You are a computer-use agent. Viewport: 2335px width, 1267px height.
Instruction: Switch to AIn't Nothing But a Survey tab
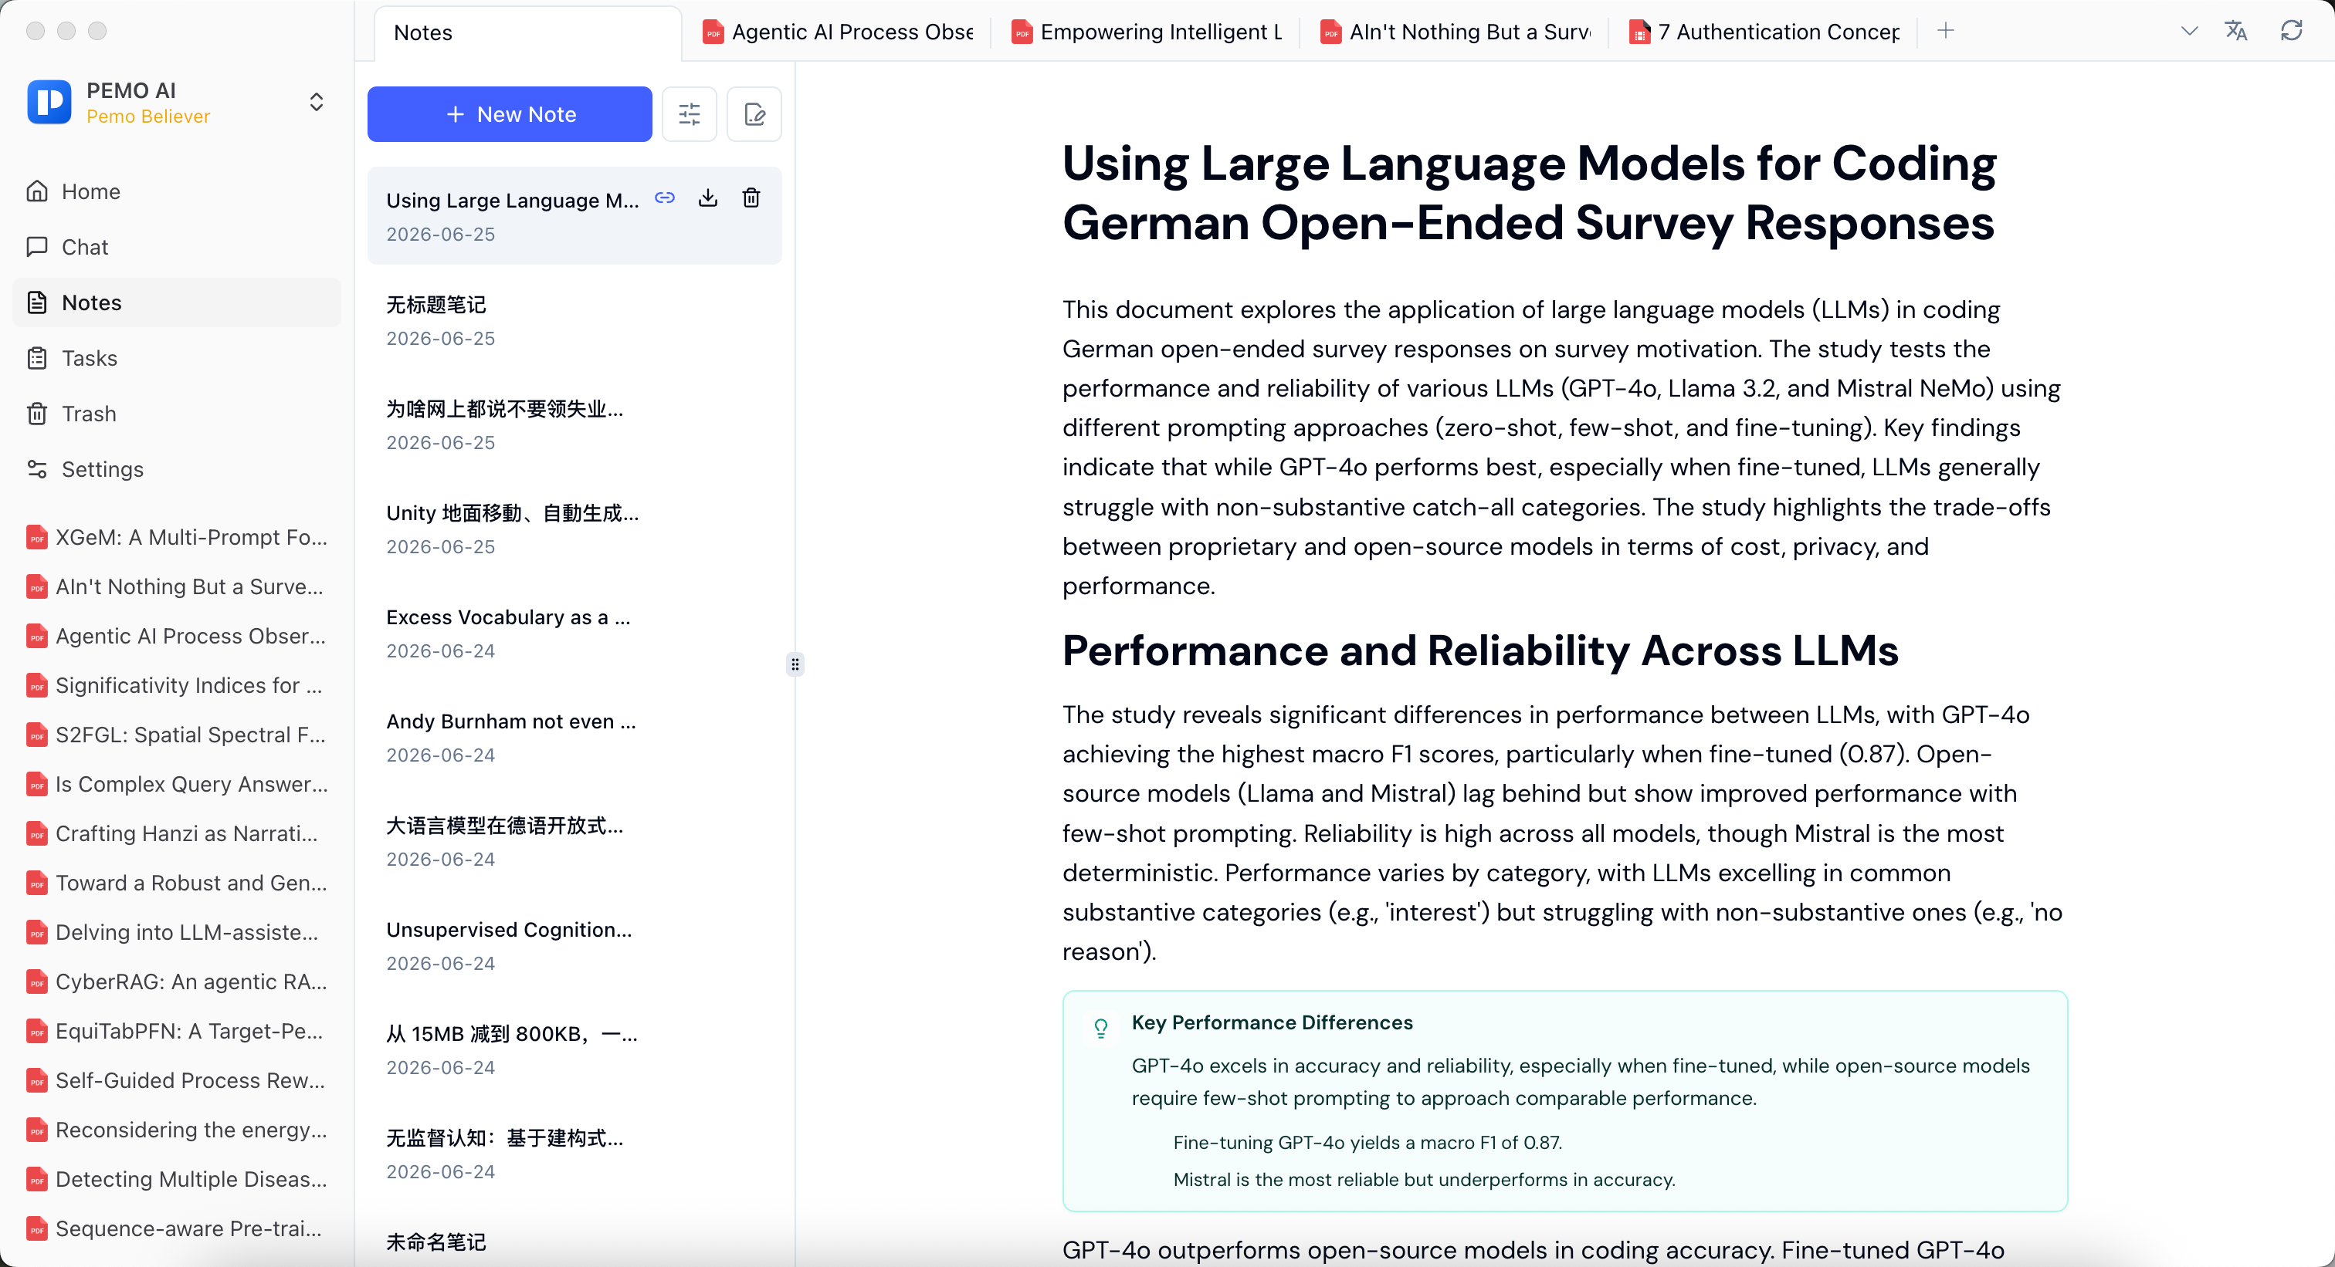[x=1455, y=32]
